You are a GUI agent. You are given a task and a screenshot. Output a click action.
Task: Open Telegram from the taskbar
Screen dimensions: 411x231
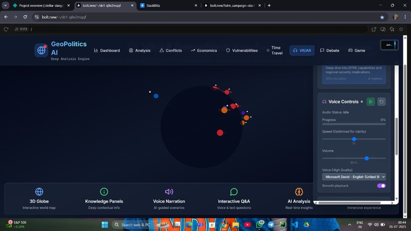271,225
